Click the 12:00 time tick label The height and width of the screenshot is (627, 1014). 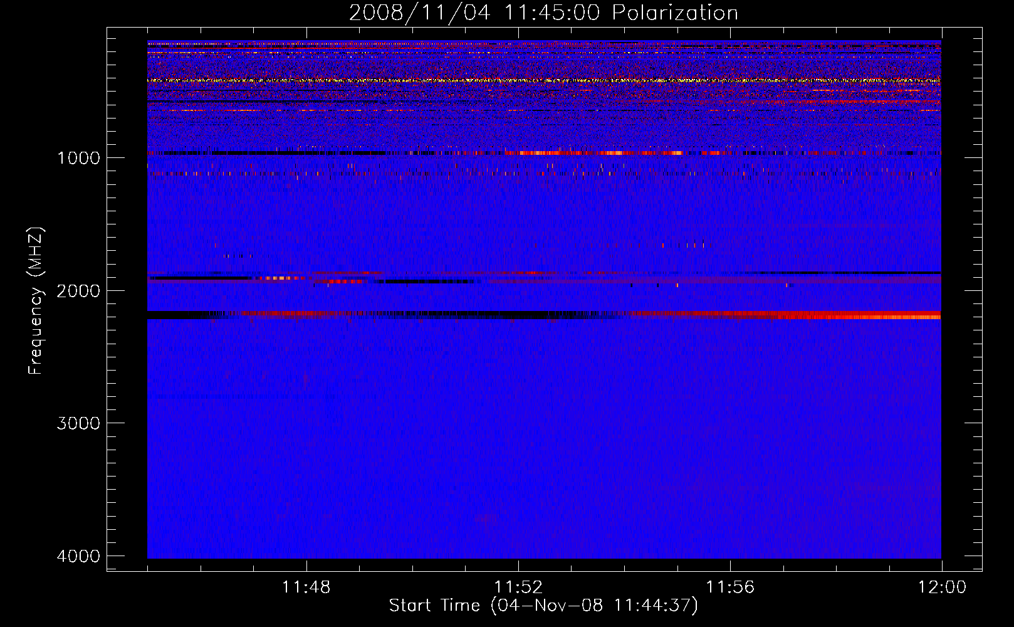coord(942,587)
